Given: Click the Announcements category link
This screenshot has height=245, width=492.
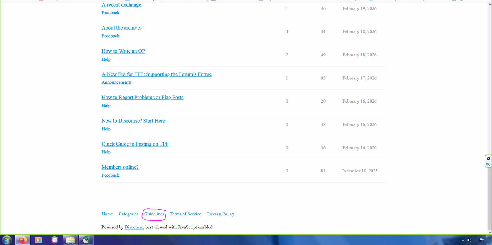Looking at the screenshot, I should tap(116, 82).
